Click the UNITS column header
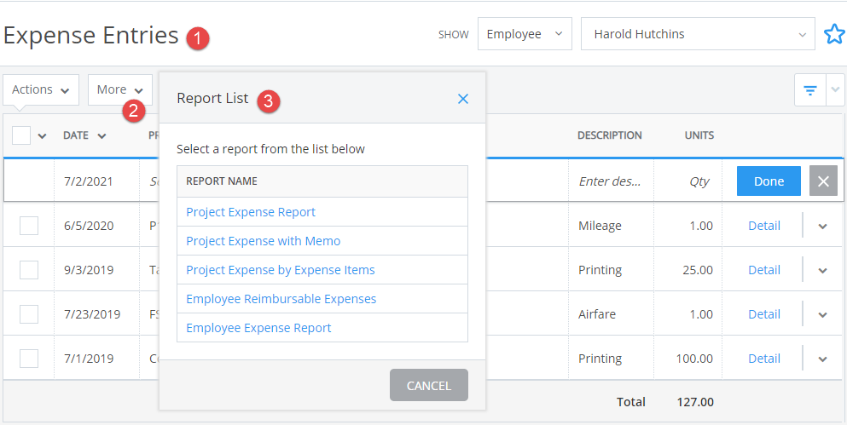 [x=699, y=135]
